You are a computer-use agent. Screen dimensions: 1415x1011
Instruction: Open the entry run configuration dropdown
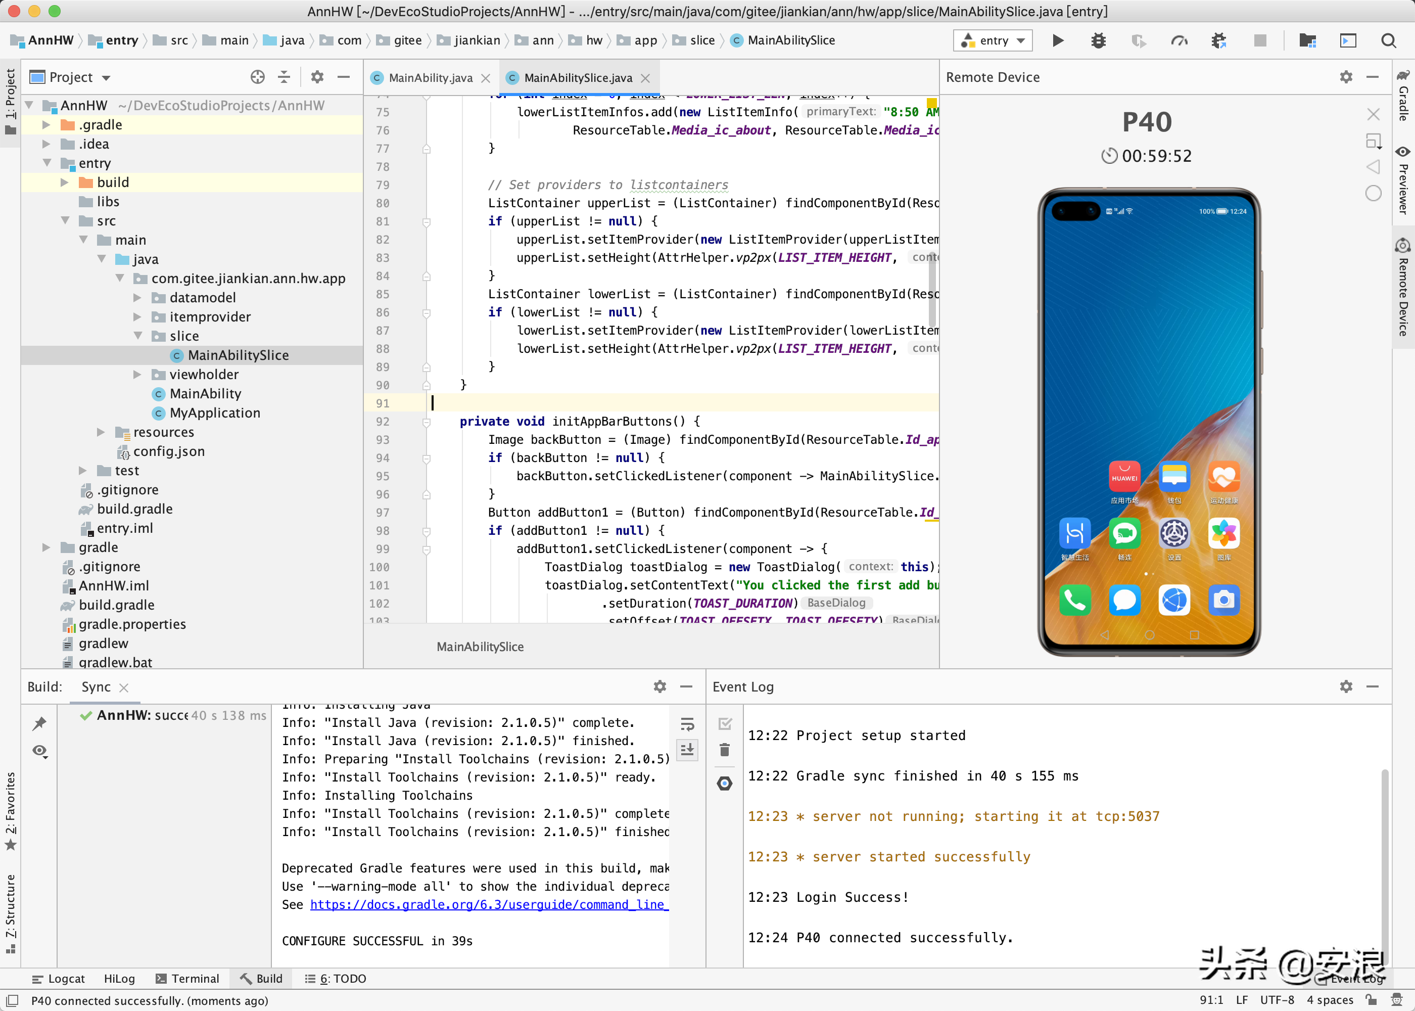click(993, 40)
